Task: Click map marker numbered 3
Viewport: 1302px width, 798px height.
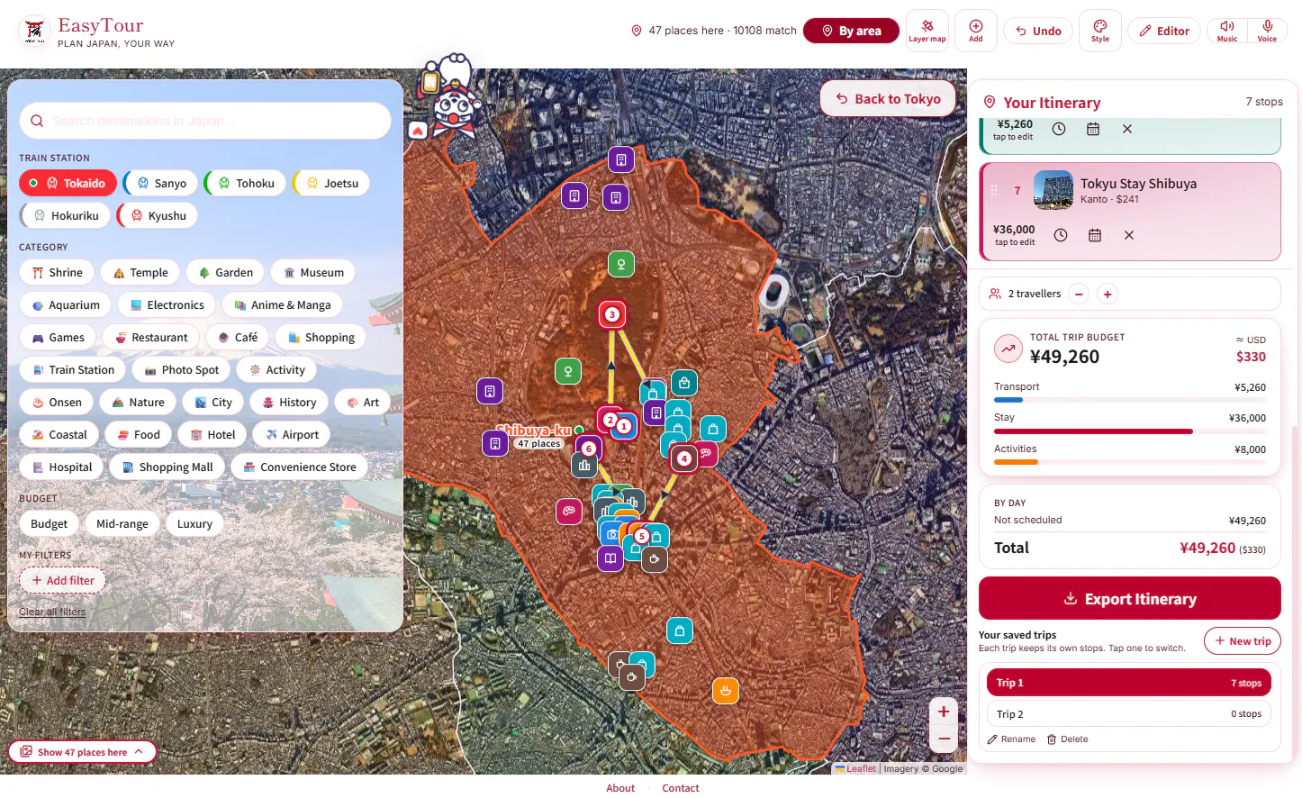Action: pos(612,314)
